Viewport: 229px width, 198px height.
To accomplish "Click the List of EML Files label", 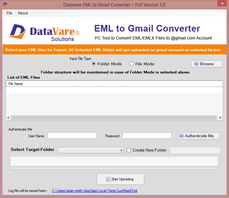I will click(x=24, y=77).
